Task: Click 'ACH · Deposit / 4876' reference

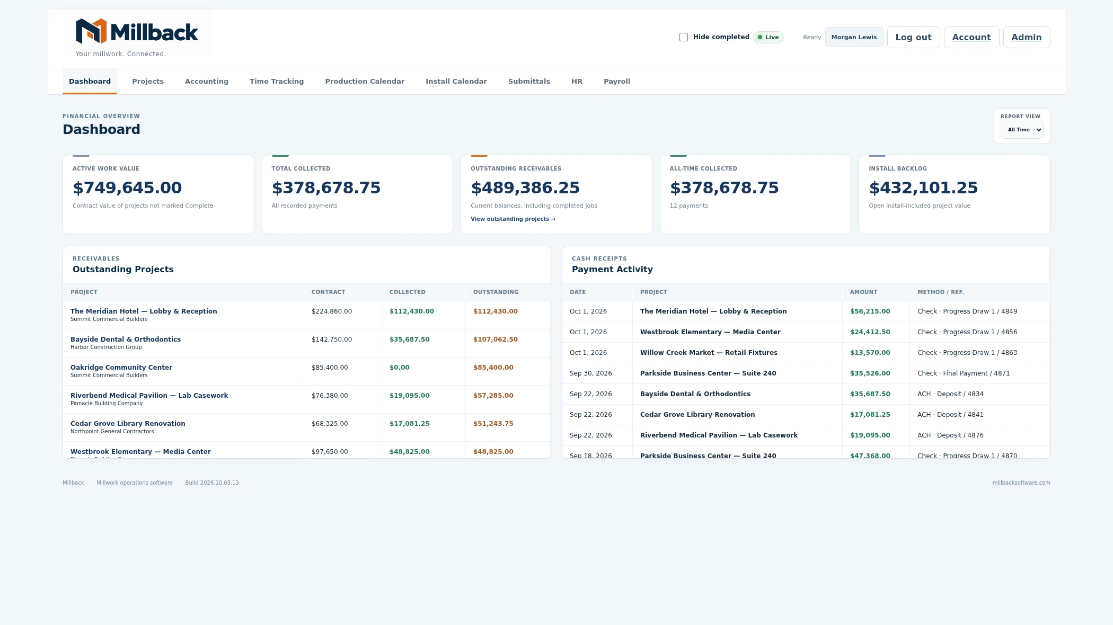Action: 950,435
